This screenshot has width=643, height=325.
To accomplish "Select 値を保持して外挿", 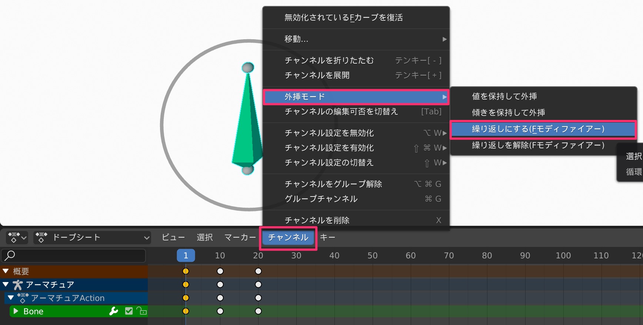I will pyautogui.click(x=543, y=97).
